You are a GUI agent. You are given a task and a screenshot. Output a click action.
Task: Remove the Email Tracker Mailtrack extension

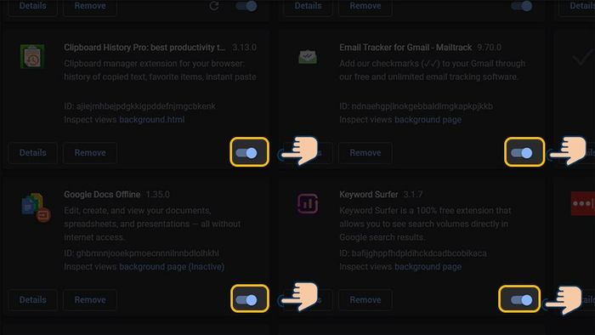(x=365, y=153)
